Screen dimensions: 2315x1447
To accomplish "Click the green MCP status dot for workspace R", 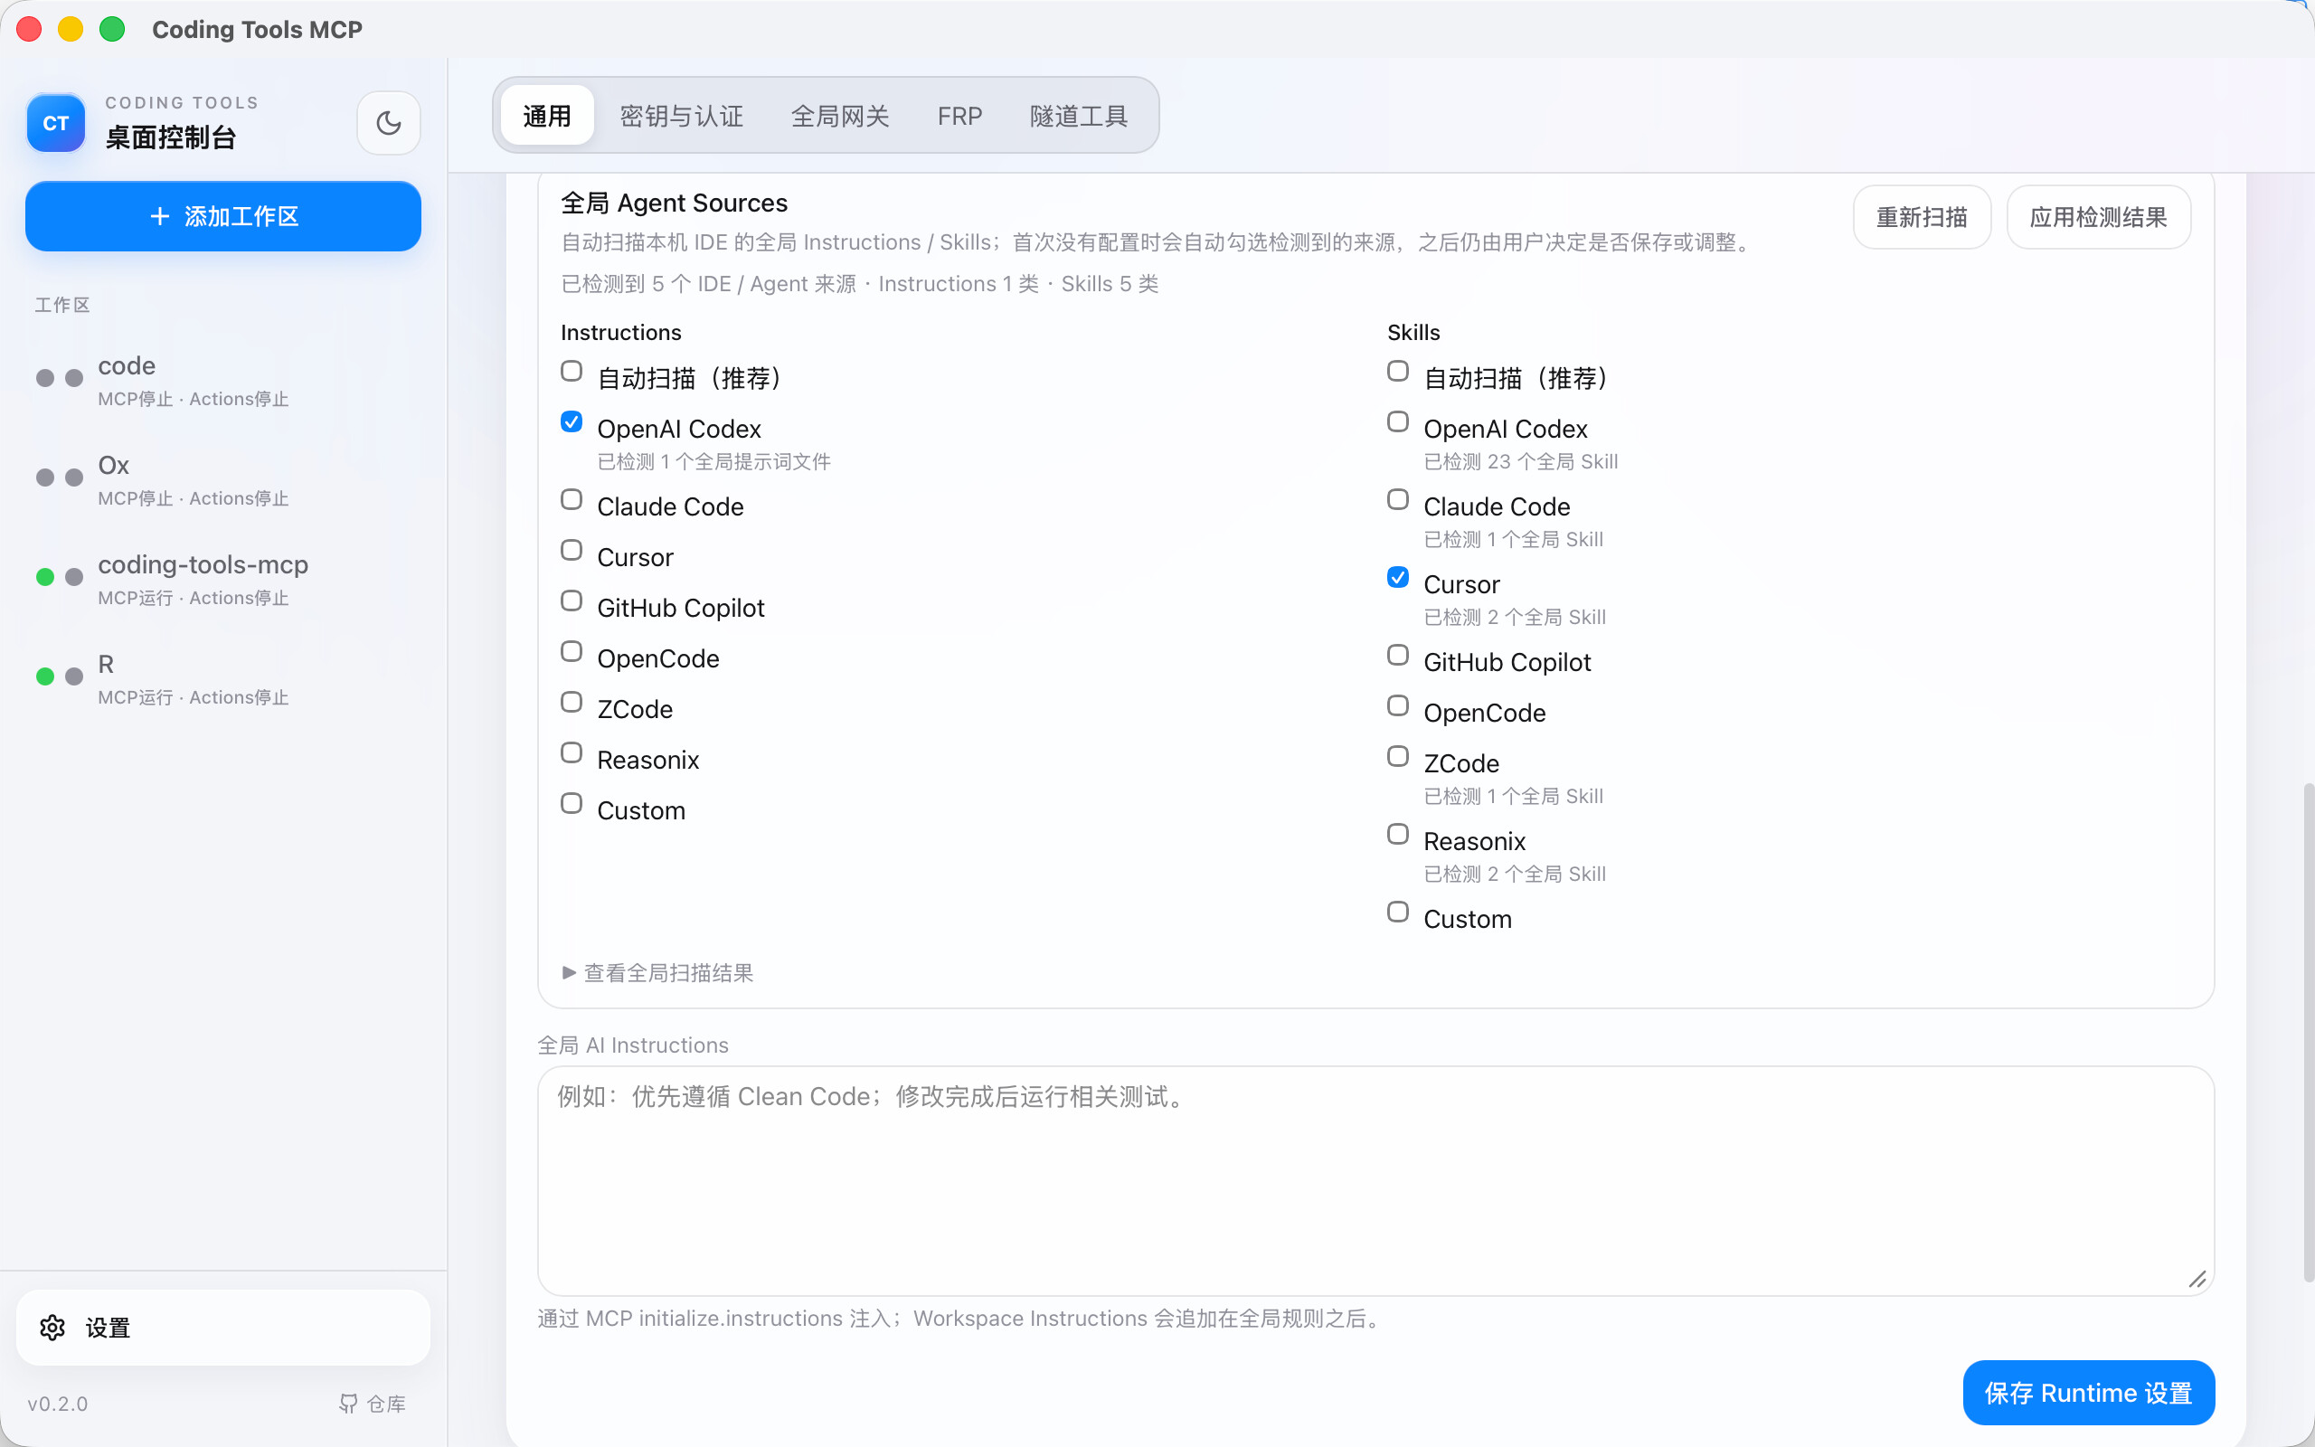I will 45,676.
